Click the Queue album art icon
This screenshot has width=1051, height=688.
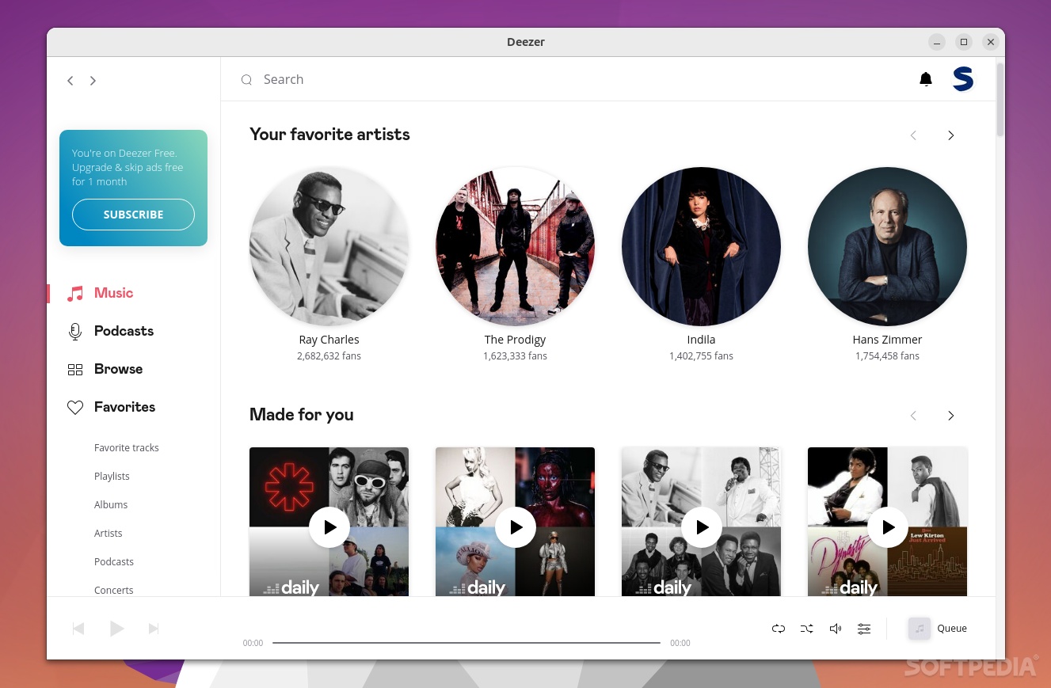pos(919,629)
